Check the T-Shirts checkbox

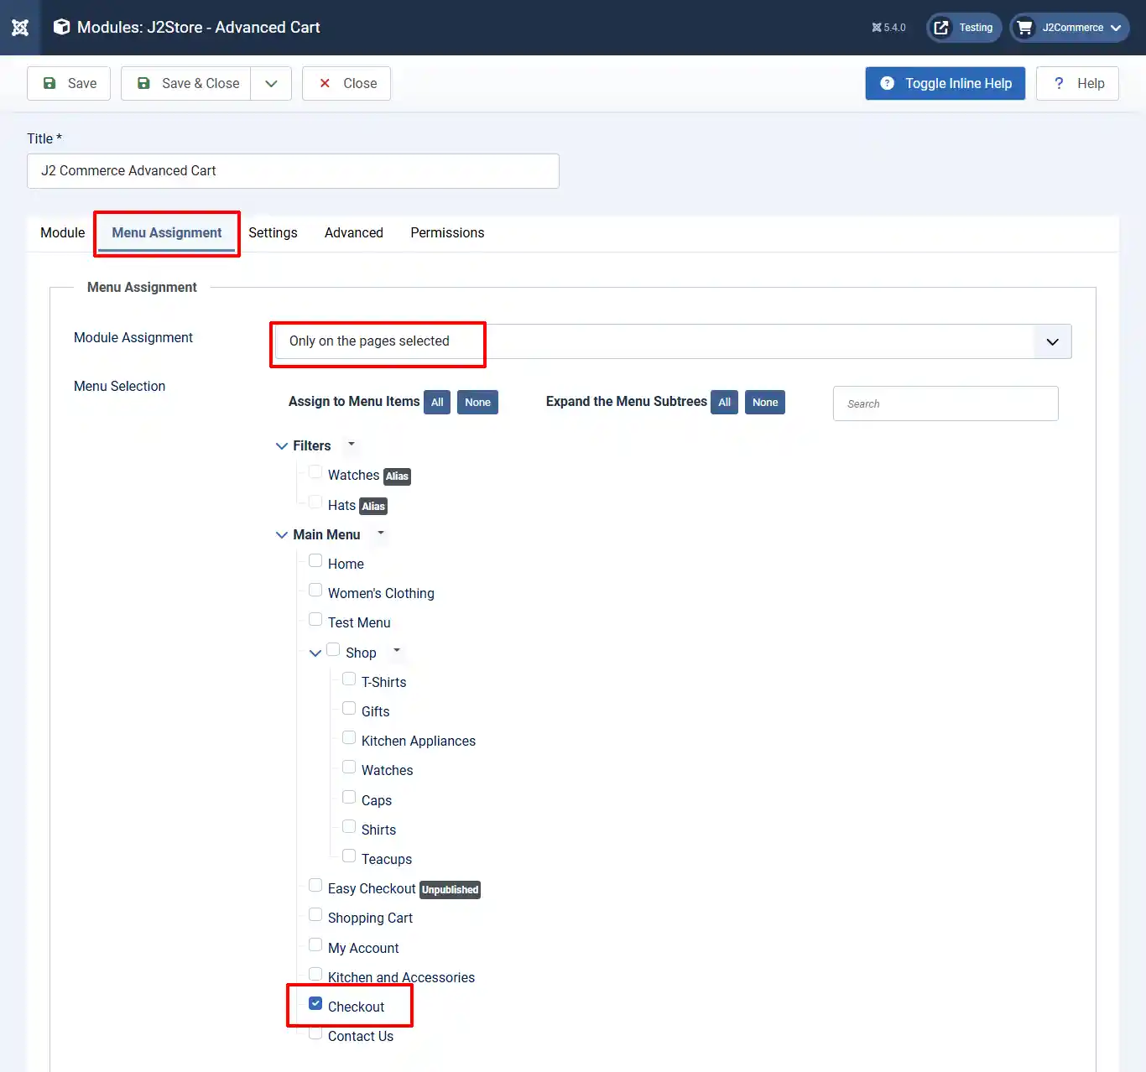pyautogui.click(x=349, y=679)
